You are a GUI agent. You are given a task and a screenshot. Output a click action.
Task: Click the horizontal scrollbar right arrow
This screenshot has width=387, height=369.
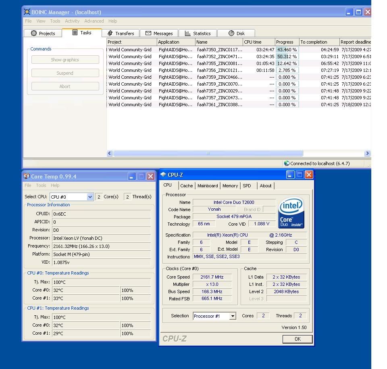click(x=367, y=153)
